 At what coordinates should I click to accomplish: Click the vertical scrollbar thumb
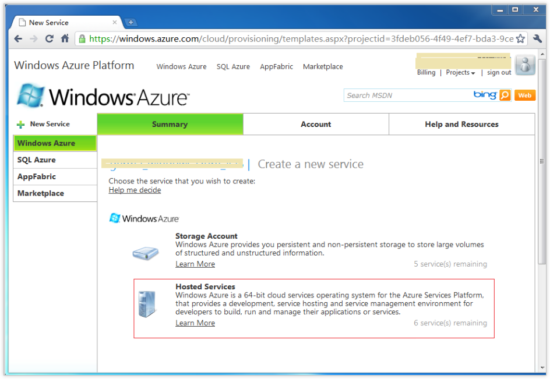coord(542,161)
